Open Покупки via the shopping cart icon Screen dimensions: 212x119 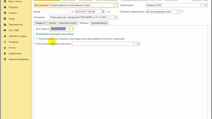click(x=5, y=13)
